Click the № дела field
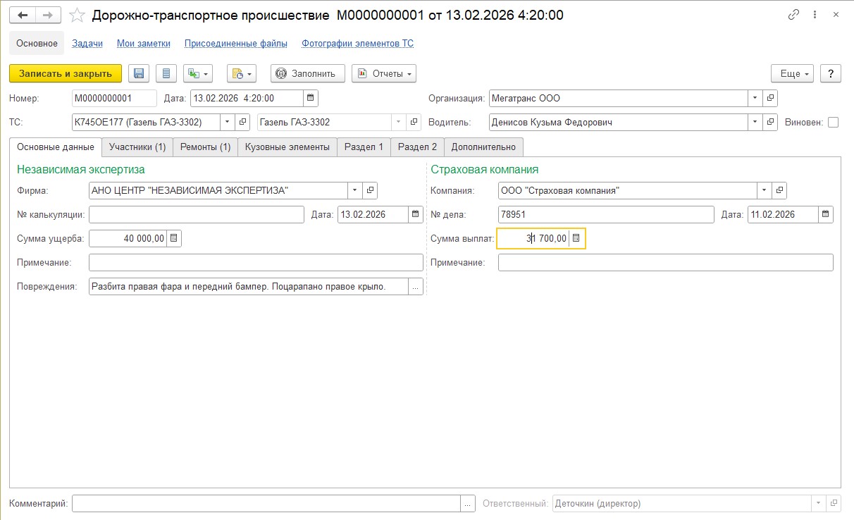 [606, 214]
